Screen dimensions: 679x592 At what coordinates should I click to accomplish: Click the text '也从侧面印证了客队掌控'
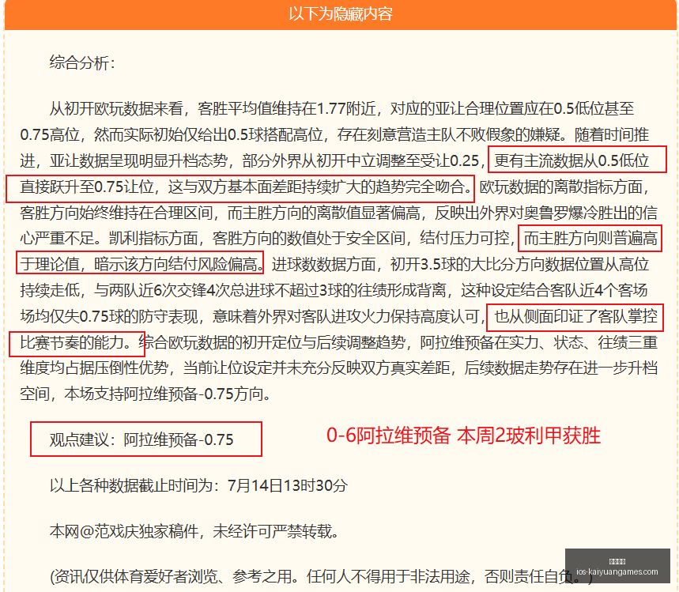(575, 316)
